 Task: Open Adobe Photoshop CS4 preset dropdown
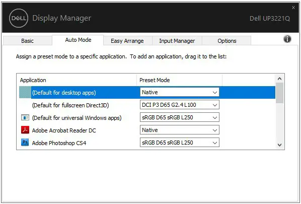180,143
